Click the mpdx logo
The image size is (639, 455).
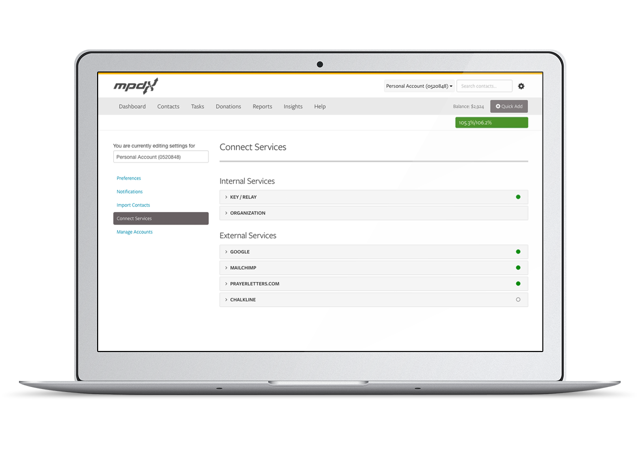click(x=136, y=85)
